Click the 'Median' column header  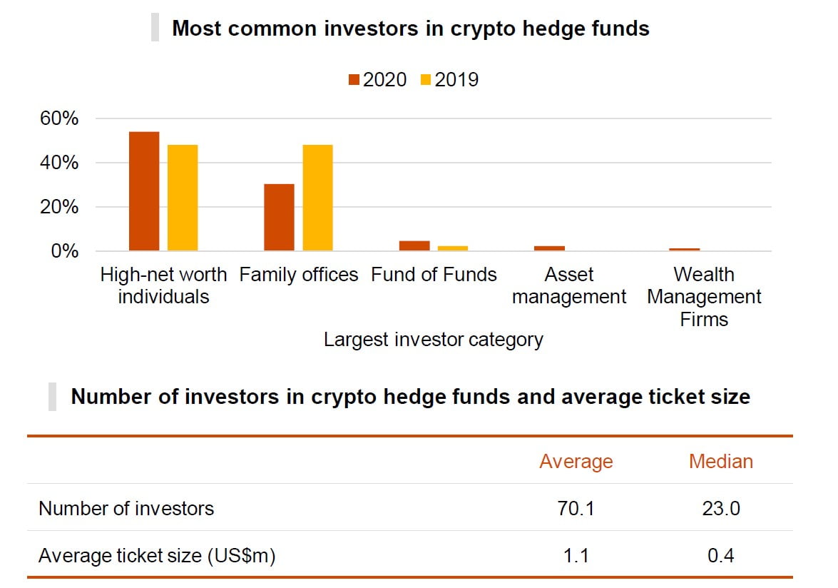point(720,462)
